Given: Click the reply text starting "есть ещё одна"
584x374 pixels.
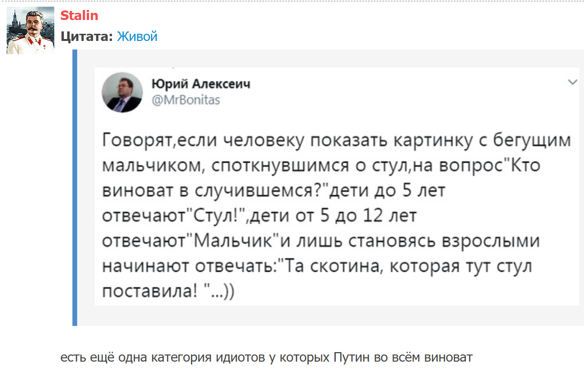Looking at the screenshot, I should point(266,357).
